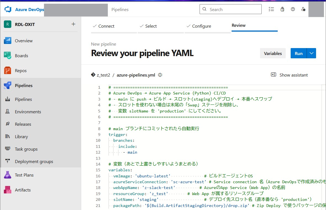Open the RDL-DXIT project name
Viewport: 326px width, 210px height.
(x=25, y=24)
